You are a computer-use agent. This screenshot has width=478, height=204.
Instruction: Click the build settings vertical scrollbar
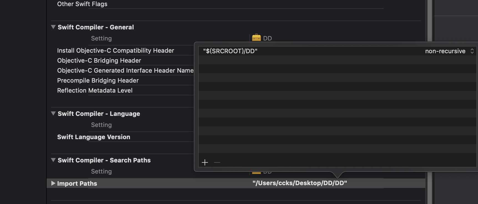(430, 102)
